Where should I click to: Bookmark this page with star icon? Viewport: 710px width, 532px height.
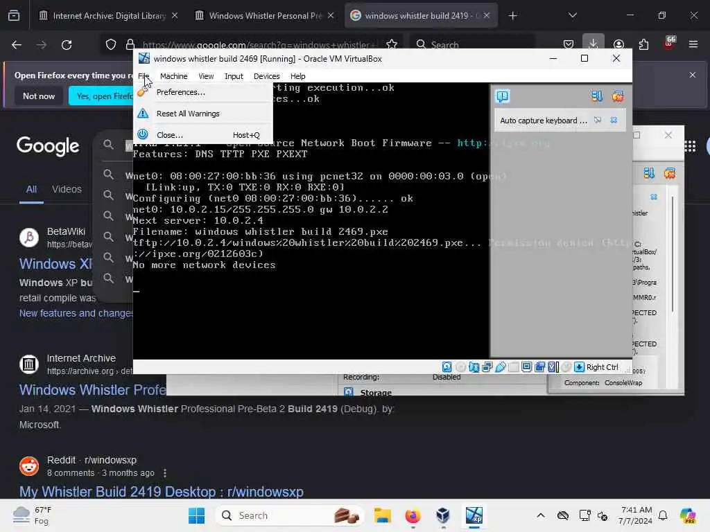click(392, 44)
